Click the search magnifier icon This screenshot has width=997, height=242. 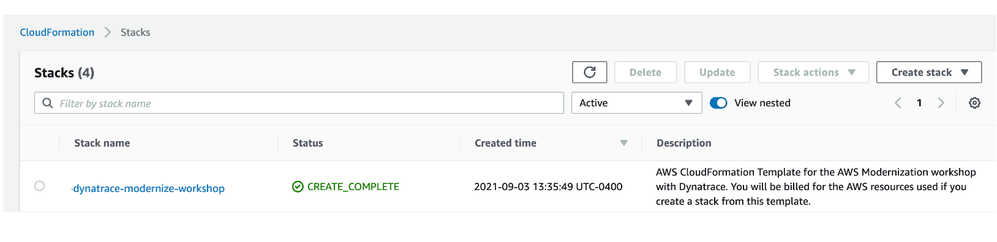pos(47,103)
